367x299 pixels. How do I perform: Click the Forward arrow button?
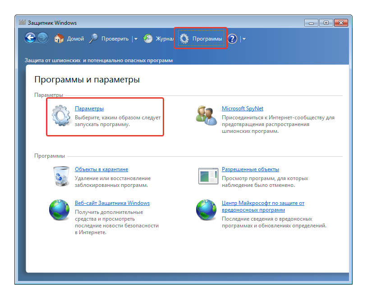point(42,38)
